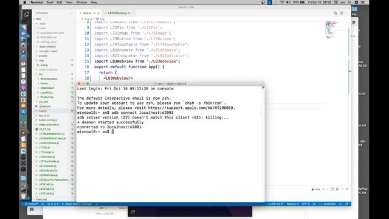Screen dimensions: 389x219
Task: Click the volume icon in the menu bar
Action: [x=288, y=2]
